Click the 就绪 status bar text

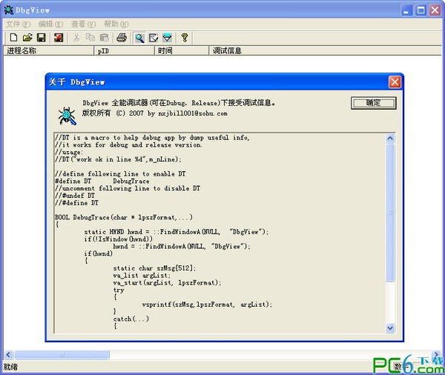click(10, 367)
